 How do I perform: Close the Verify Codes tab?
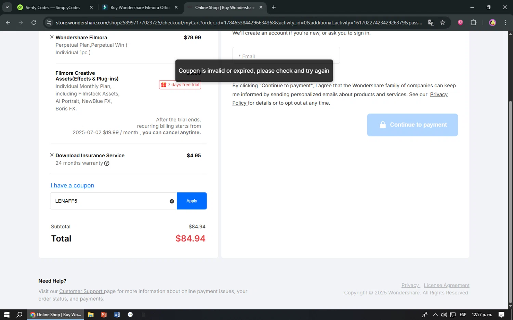pos(91,8)
